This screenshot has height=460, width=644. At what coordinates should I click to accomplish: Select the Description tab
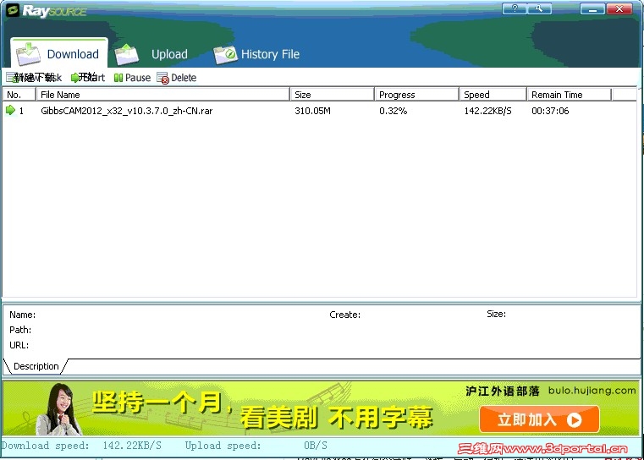36,366
